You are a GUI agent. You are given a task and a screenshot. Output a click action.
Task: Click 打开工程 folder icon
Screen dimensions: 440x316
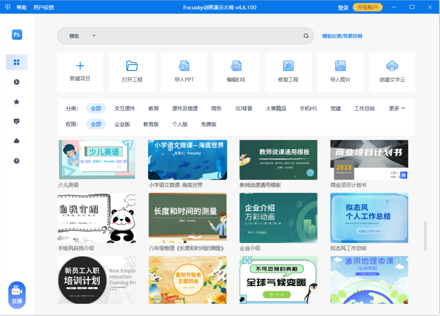[132, 66]
